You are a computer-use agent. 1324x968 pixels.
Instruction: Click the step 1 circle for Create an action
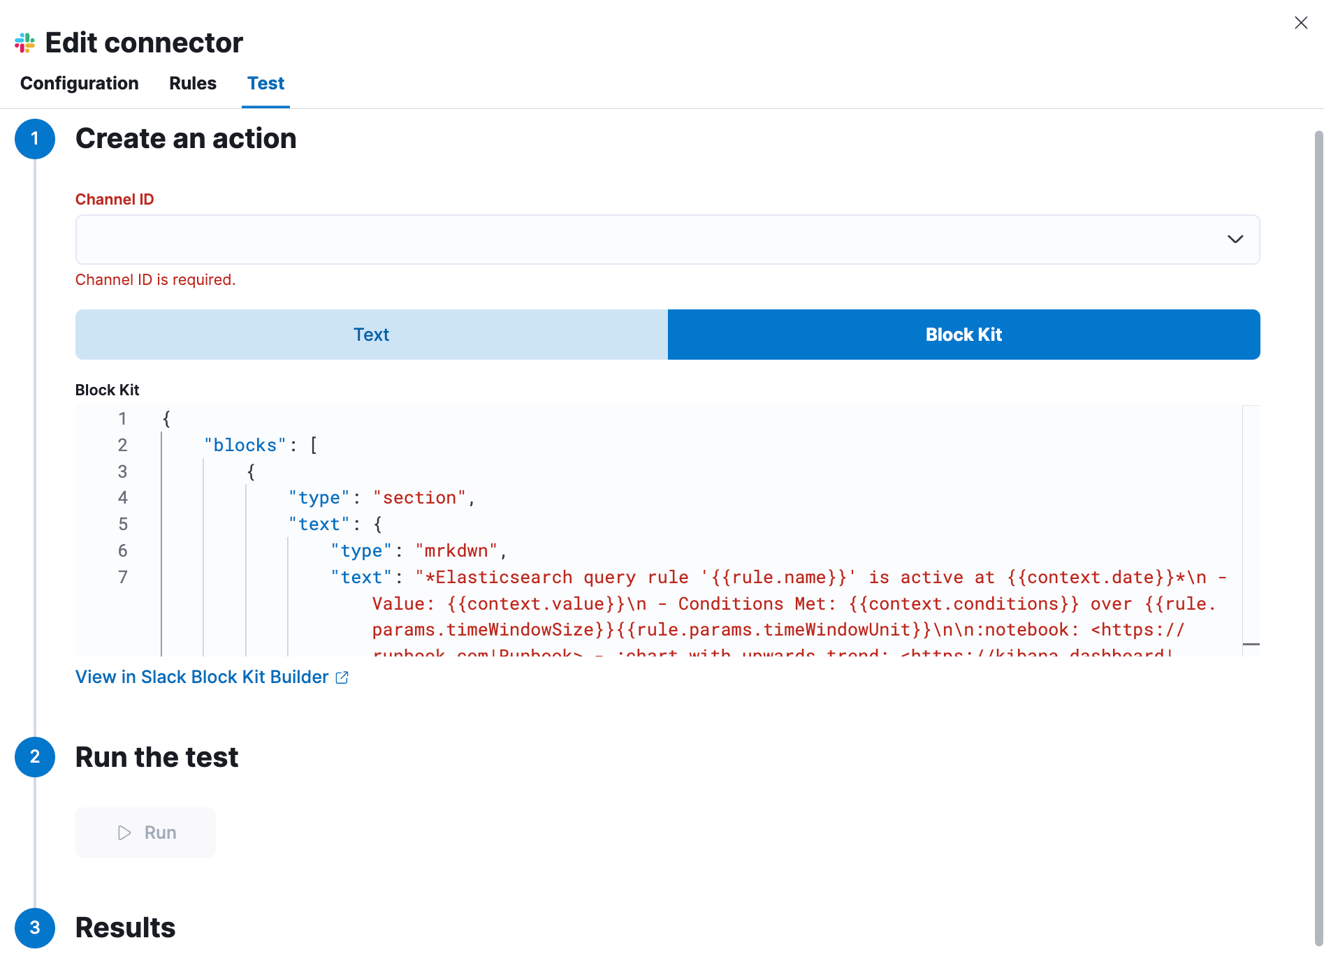(35, 139)
